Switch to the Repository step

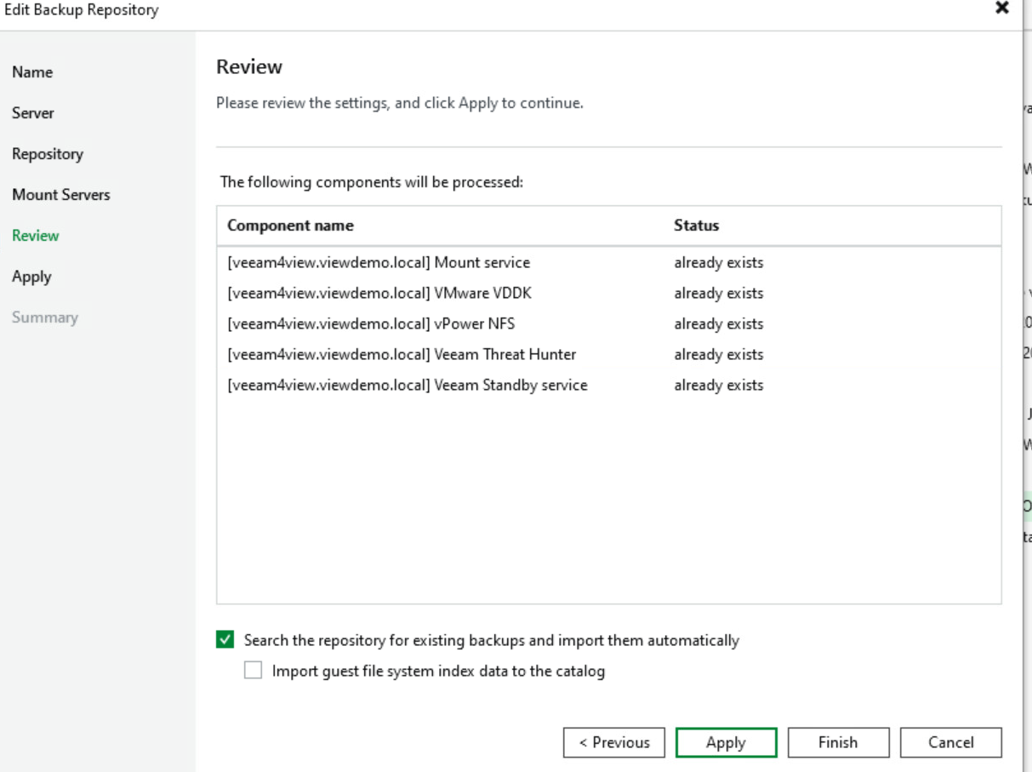[48, 154]
